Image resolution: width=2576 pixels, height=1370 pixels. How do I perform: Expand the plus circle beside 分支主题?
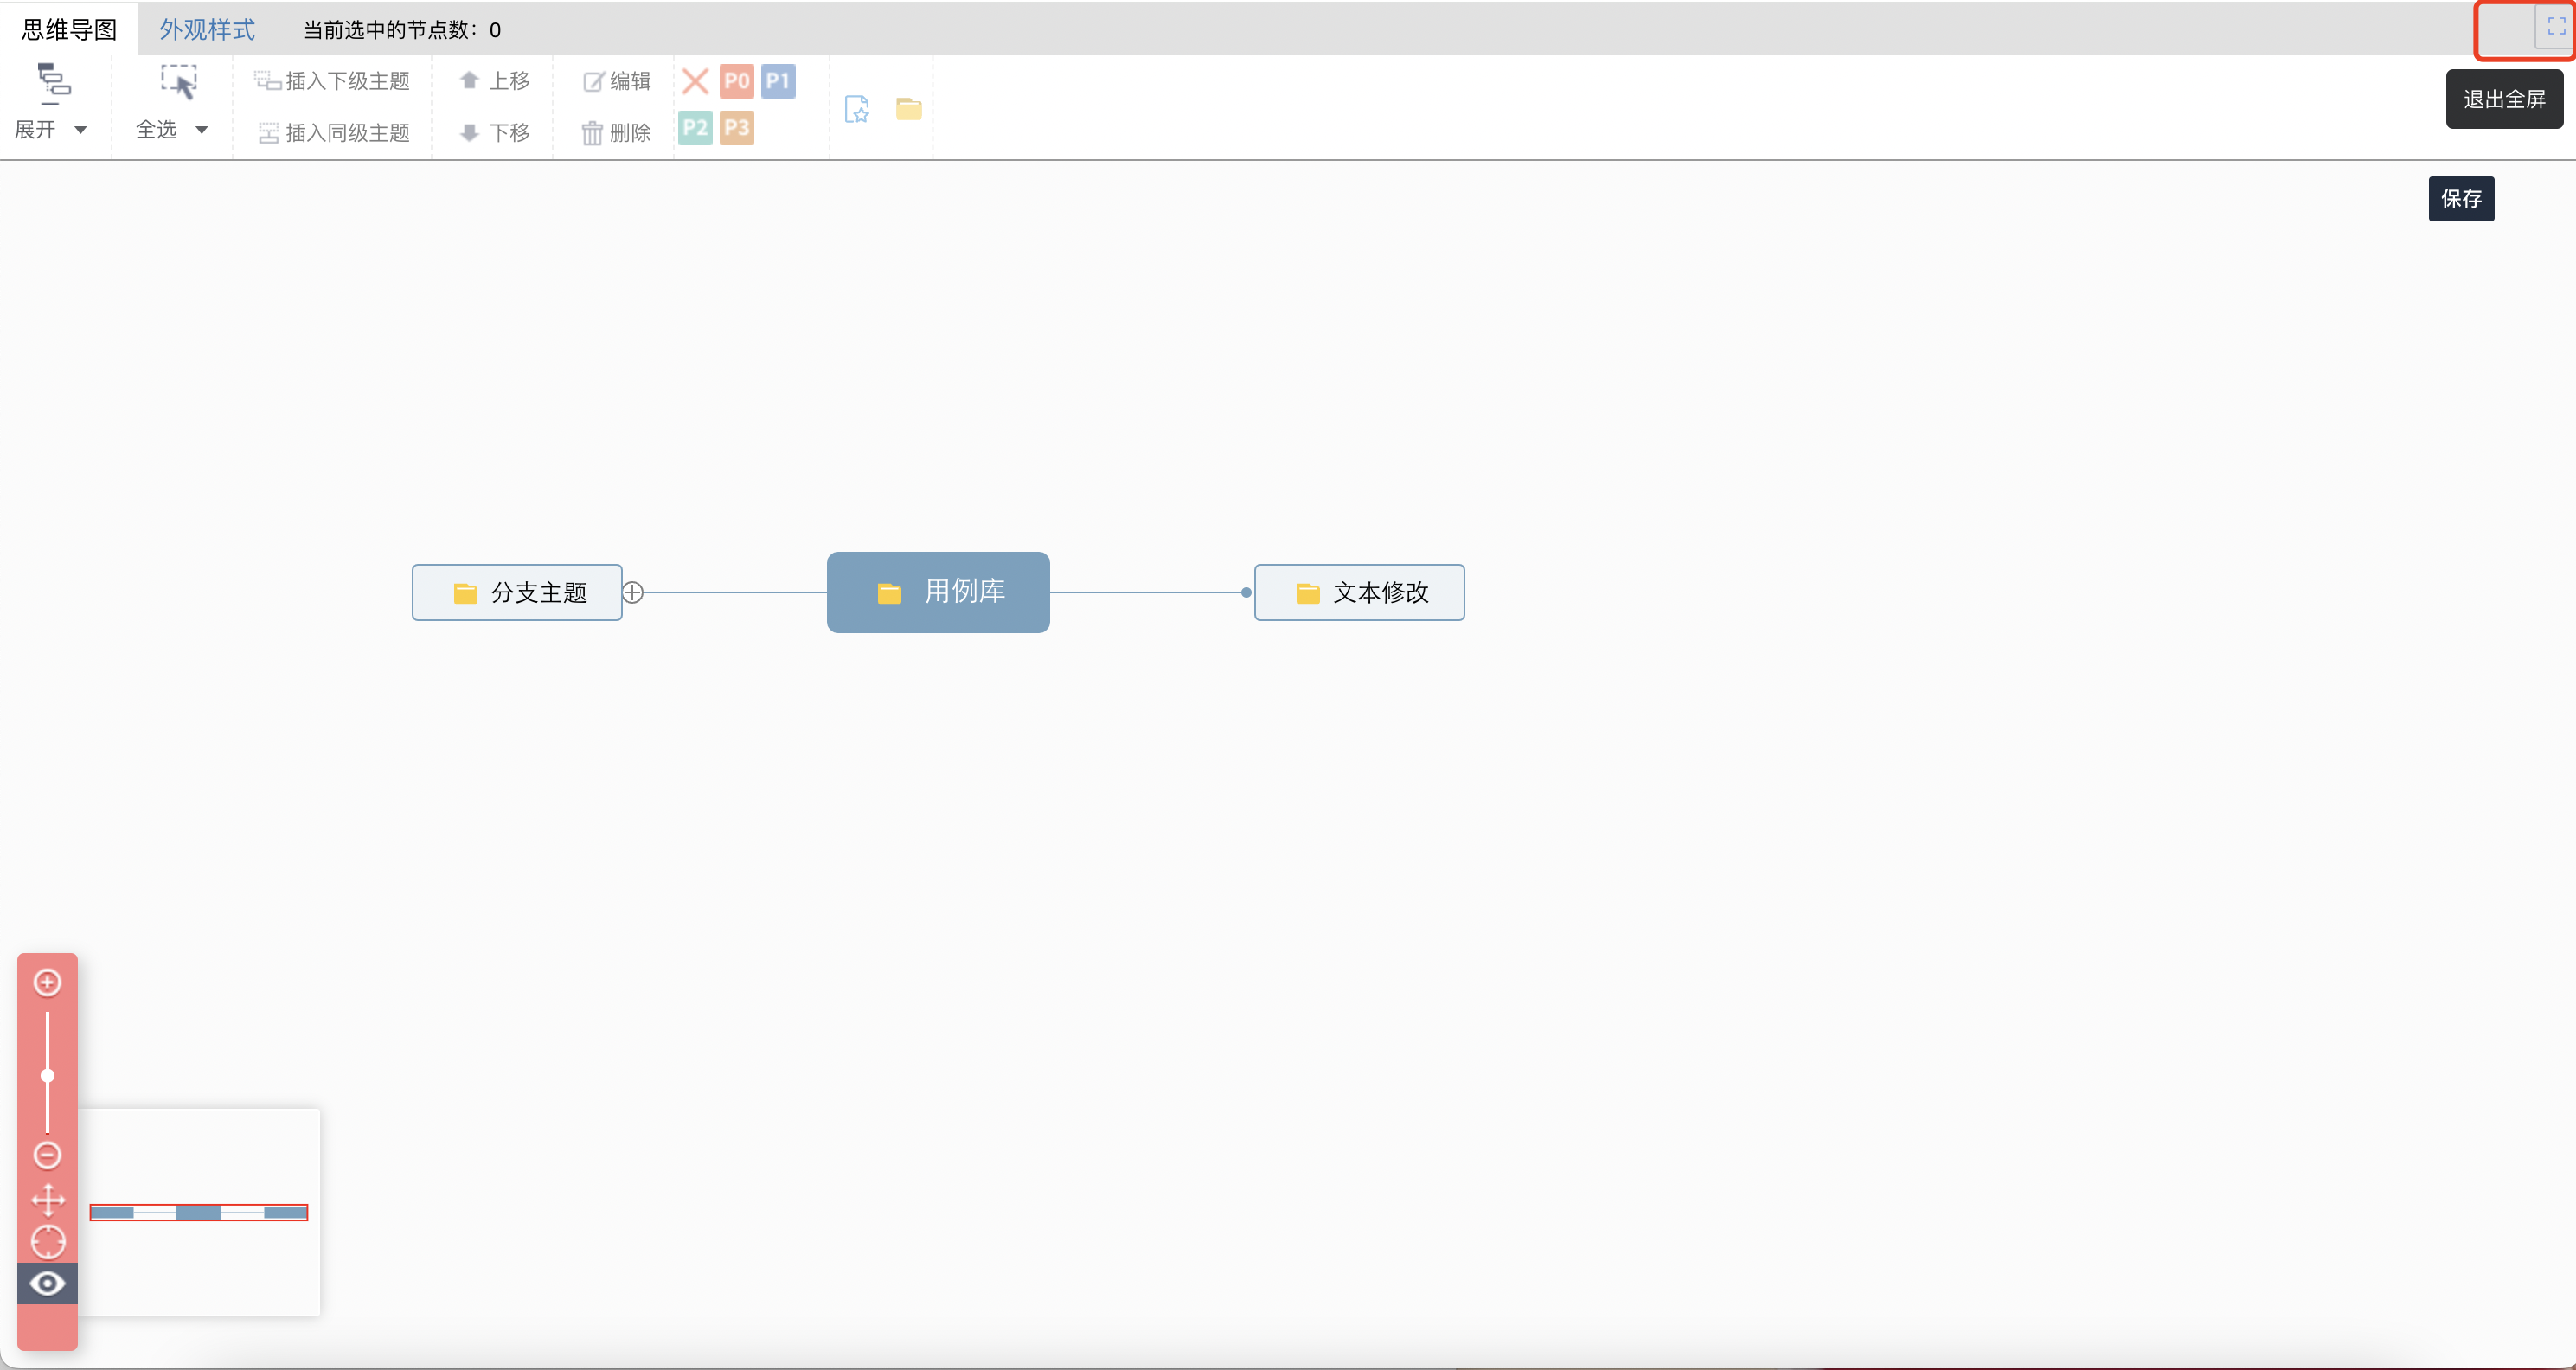click(633, 592)
